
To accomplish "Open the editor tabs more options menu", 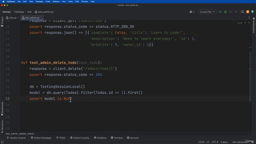I will tap(249, 18).
